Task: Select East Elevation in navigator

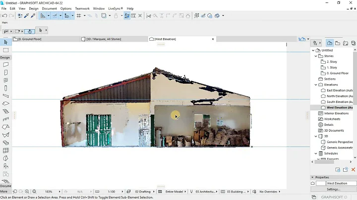Action: (x=337, y=90)
